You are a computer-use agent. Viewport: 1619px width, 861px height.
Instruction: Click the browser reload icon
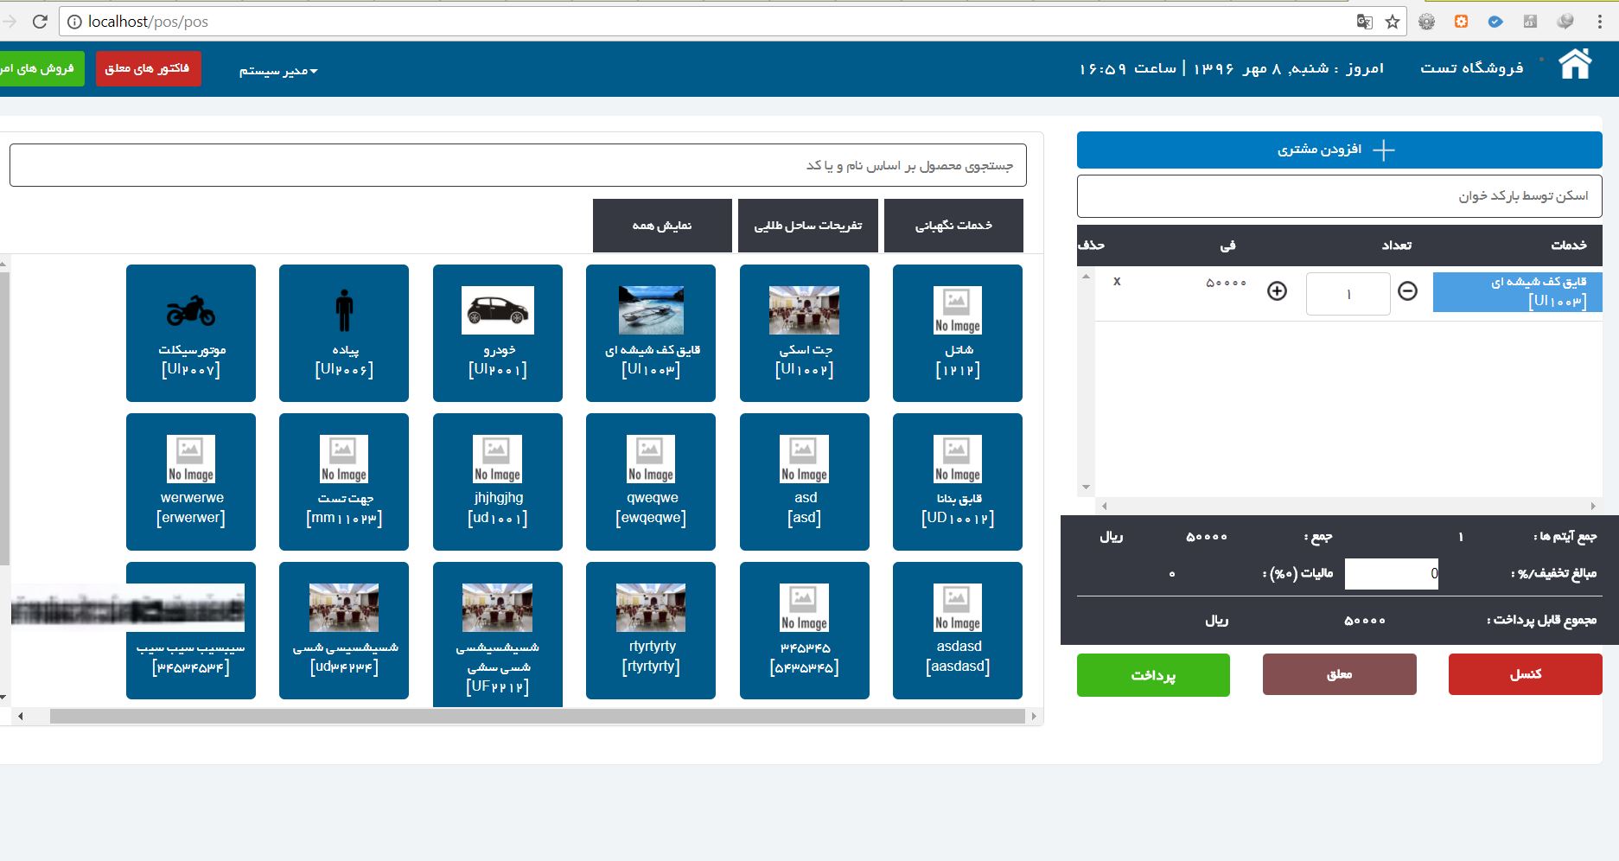[x=40, y=22]
